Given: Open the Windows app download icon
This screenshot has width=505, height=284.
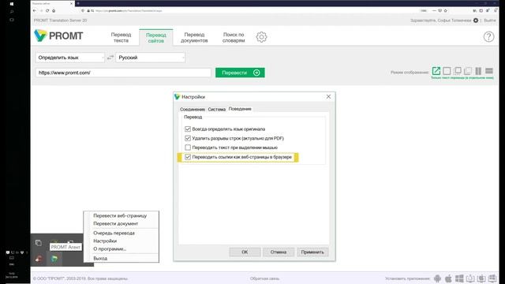Looking at the screenshot, I should point(459,278).
